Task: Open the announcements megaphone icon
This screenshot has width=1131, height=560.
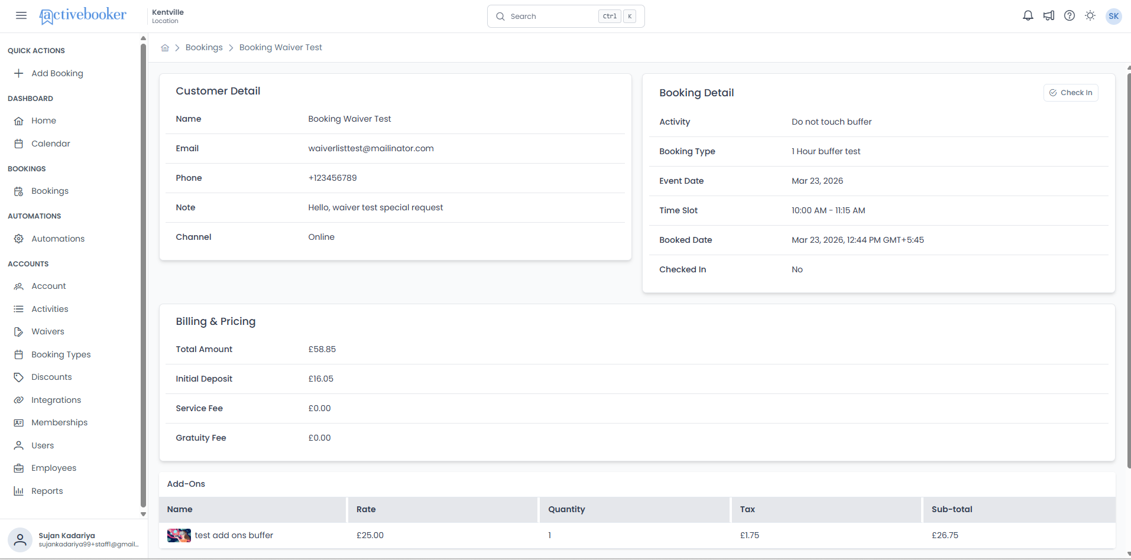Action: (1049, 16)
